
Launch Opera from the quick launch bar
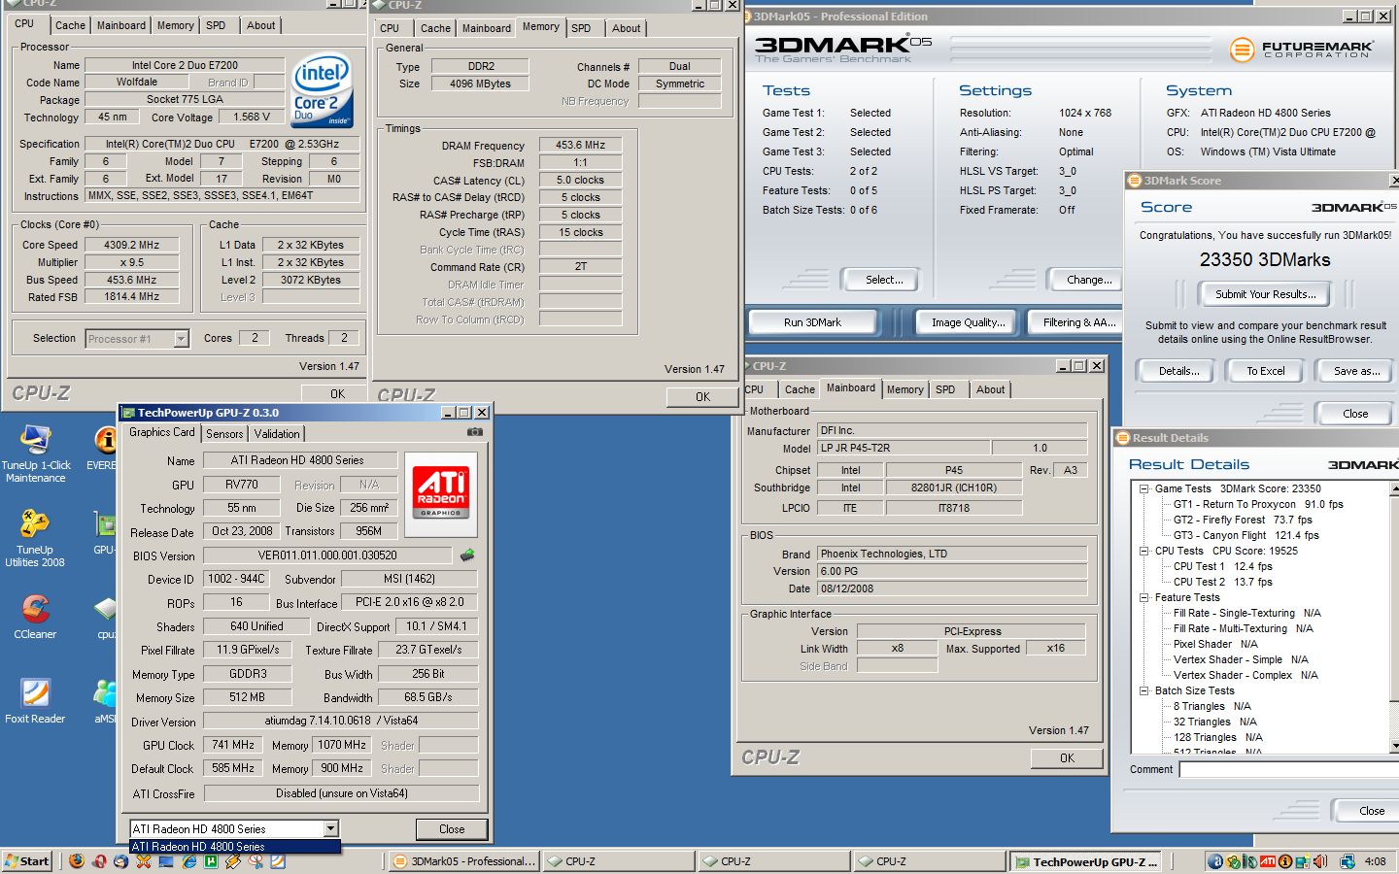(x=99, y=861)
